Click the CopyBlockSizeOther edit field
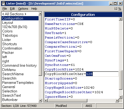124x109 pixels. click(81, 74)
